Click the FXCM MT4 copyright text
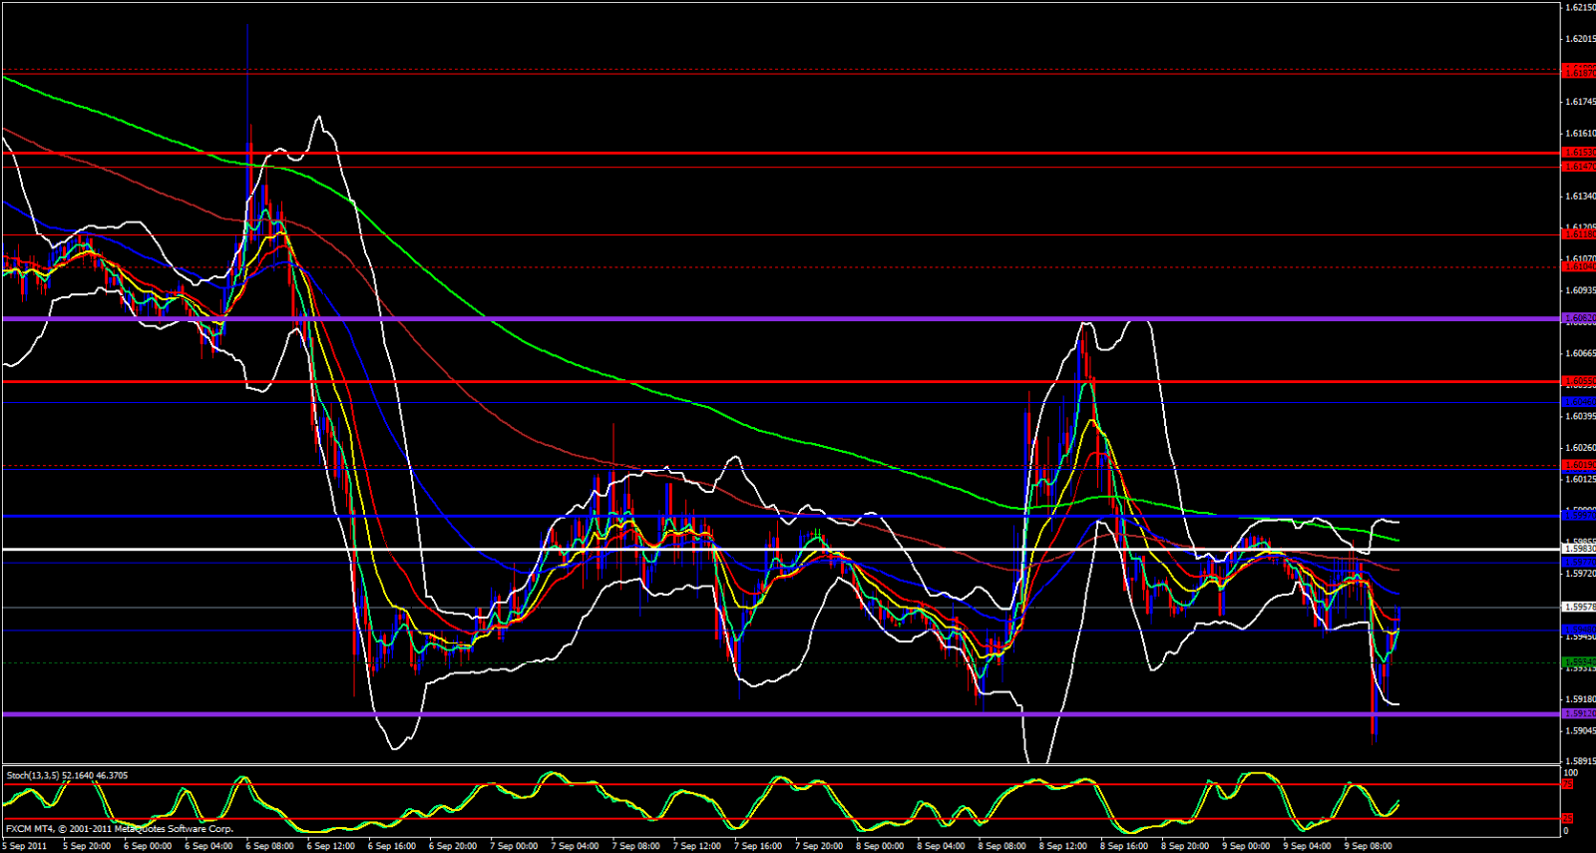Viewport: 1596px width, 853px height. point(120,829)
